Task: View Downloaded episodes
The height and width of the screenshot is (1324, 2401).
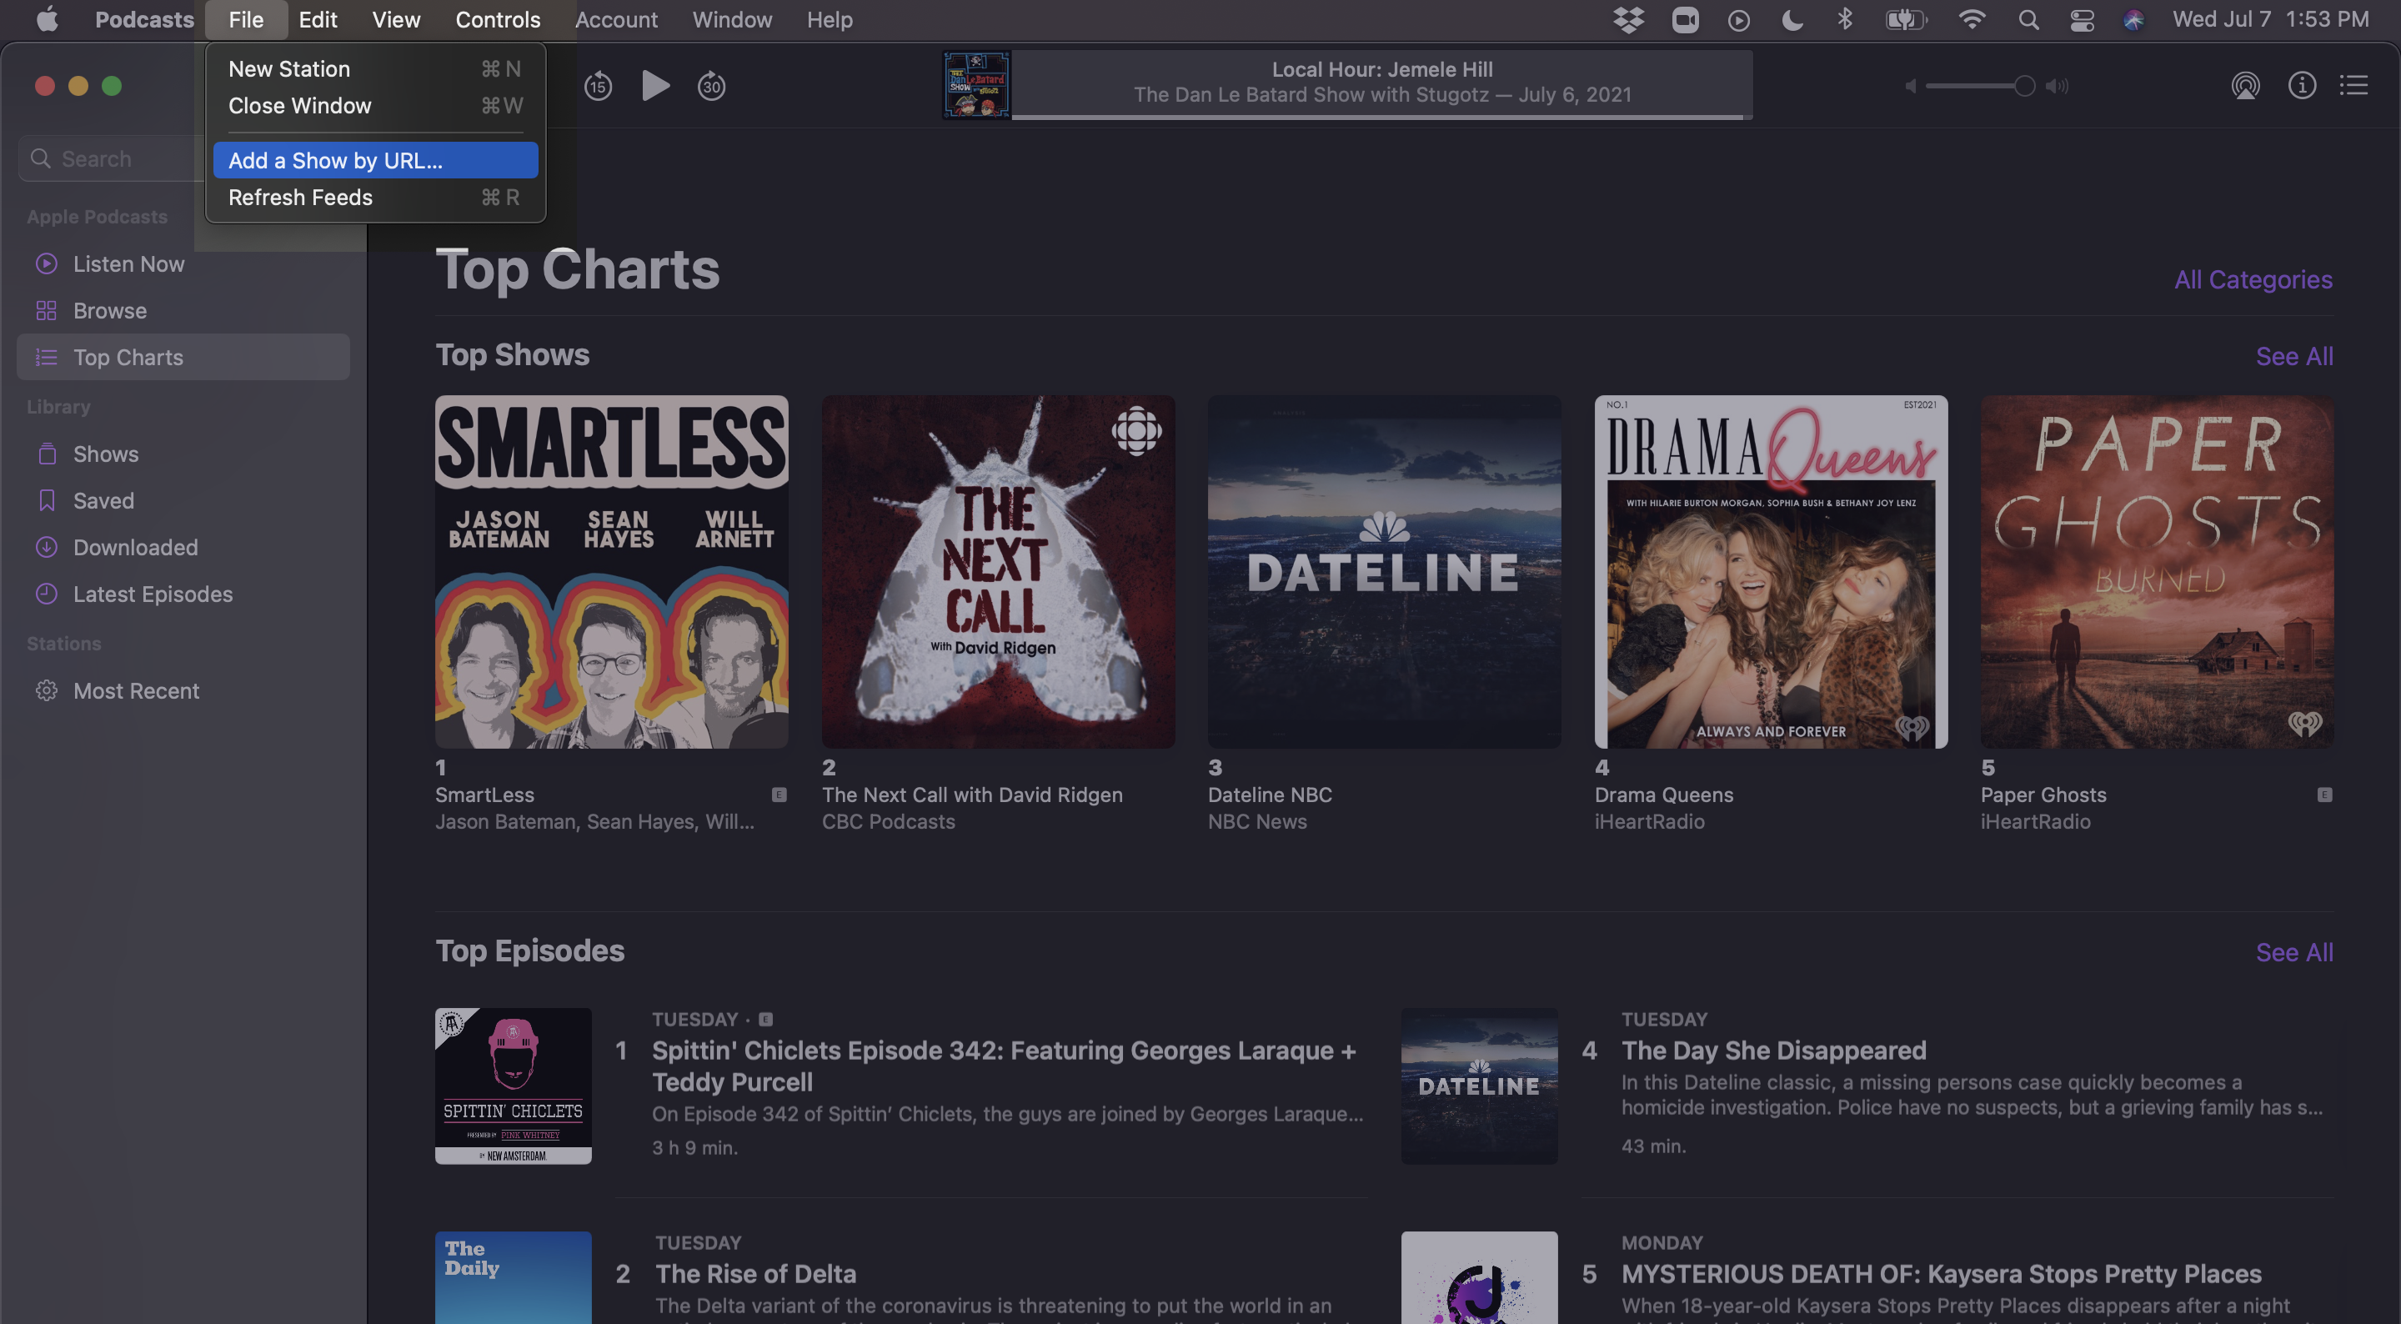Action: (x=135, y=547)
